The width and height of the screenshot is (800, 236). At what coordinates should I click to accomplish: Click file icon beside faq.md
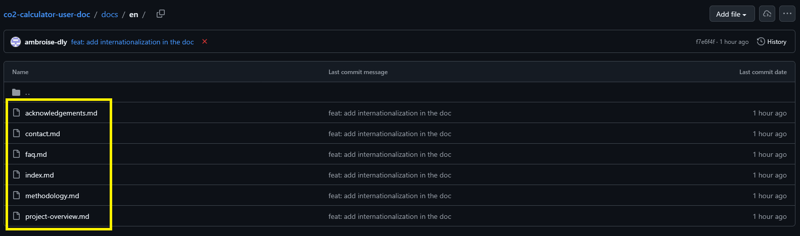click(16, 154)
